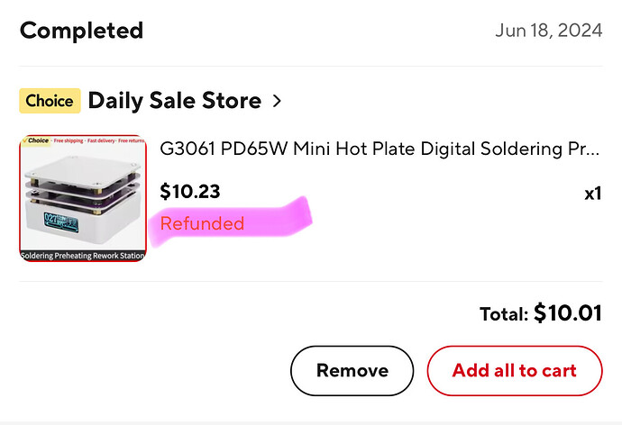Click the Jun 18, 2024 order date
Image resolution: width=622 pixels, height=425 pixels.
pyautogui.click(x=548, y=31)
